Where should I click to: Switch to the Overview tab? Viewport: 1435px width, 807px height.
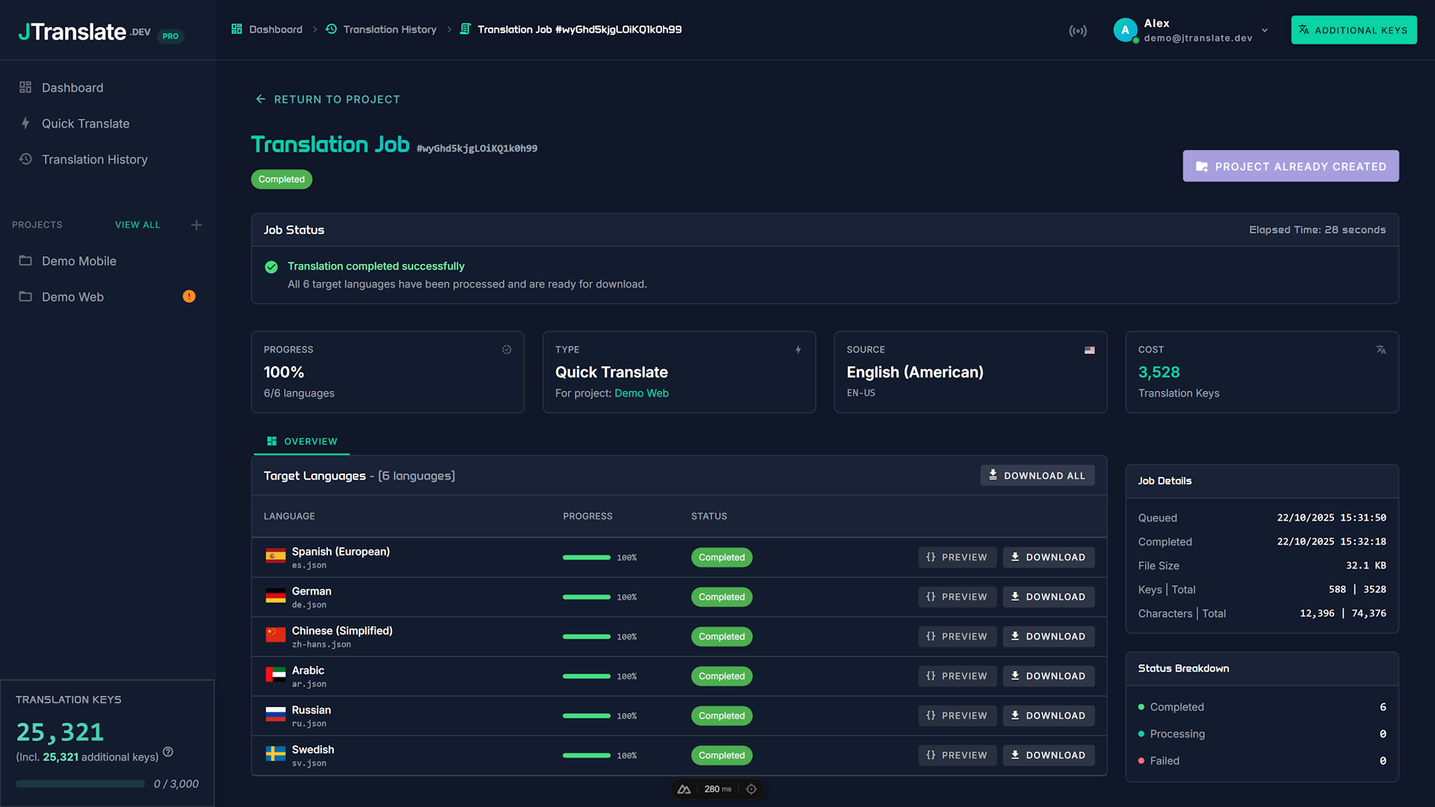(x=301, y=441)
